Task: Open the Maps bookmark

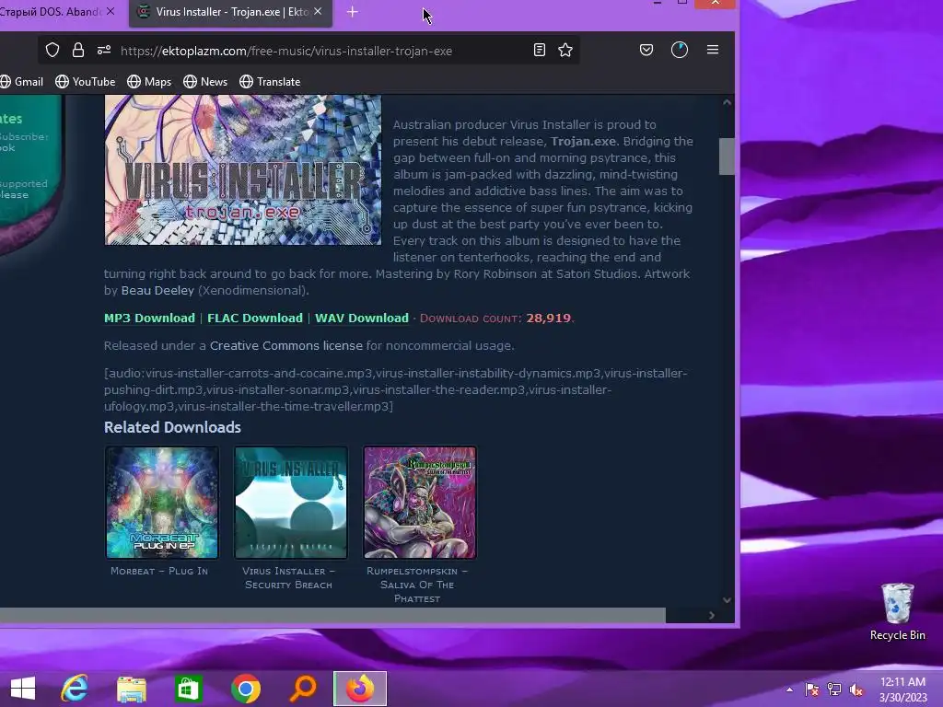Action: point(149,82)
